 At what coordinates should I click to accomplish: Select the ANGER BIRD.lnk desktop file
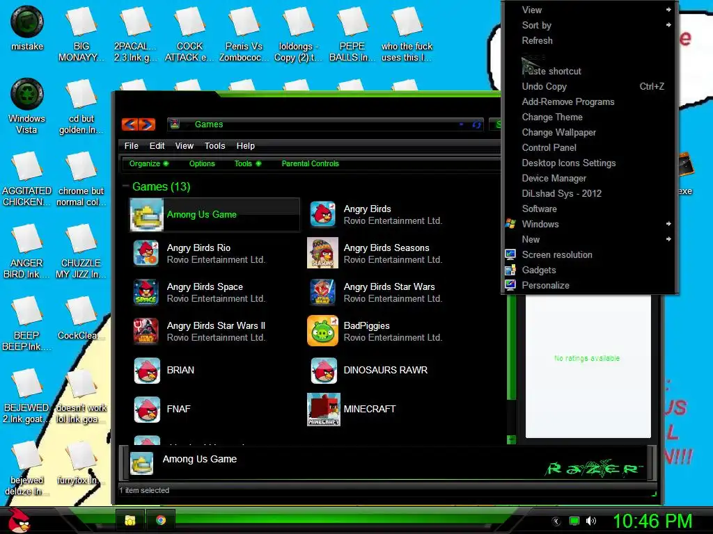pos(26,250)
